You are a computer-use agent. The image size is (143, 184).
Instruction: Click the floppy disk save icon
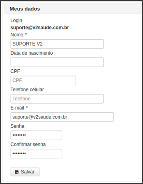click(x=17, y=172)
